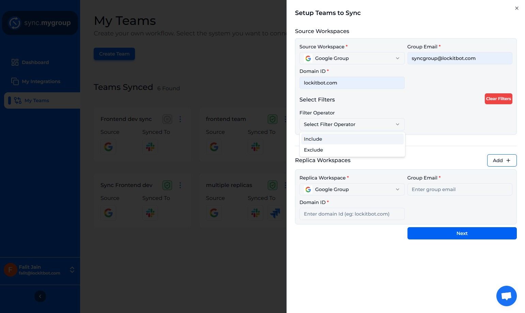
Task: Choose Include from the filter operator list
Action: click(352, 139)
